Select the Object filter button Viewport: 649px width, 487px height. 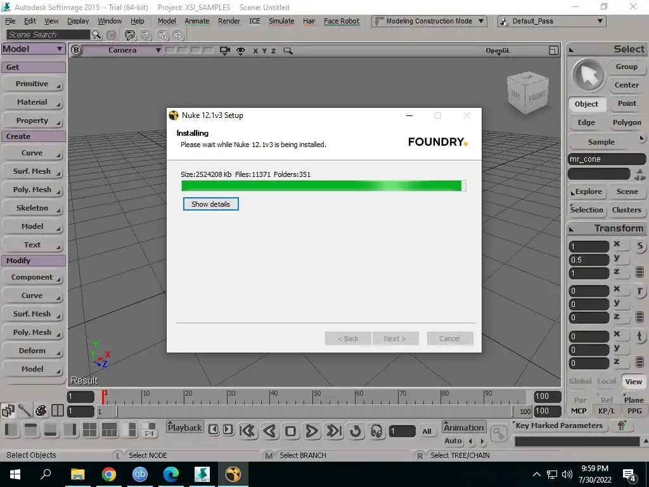tap(586, 104)
